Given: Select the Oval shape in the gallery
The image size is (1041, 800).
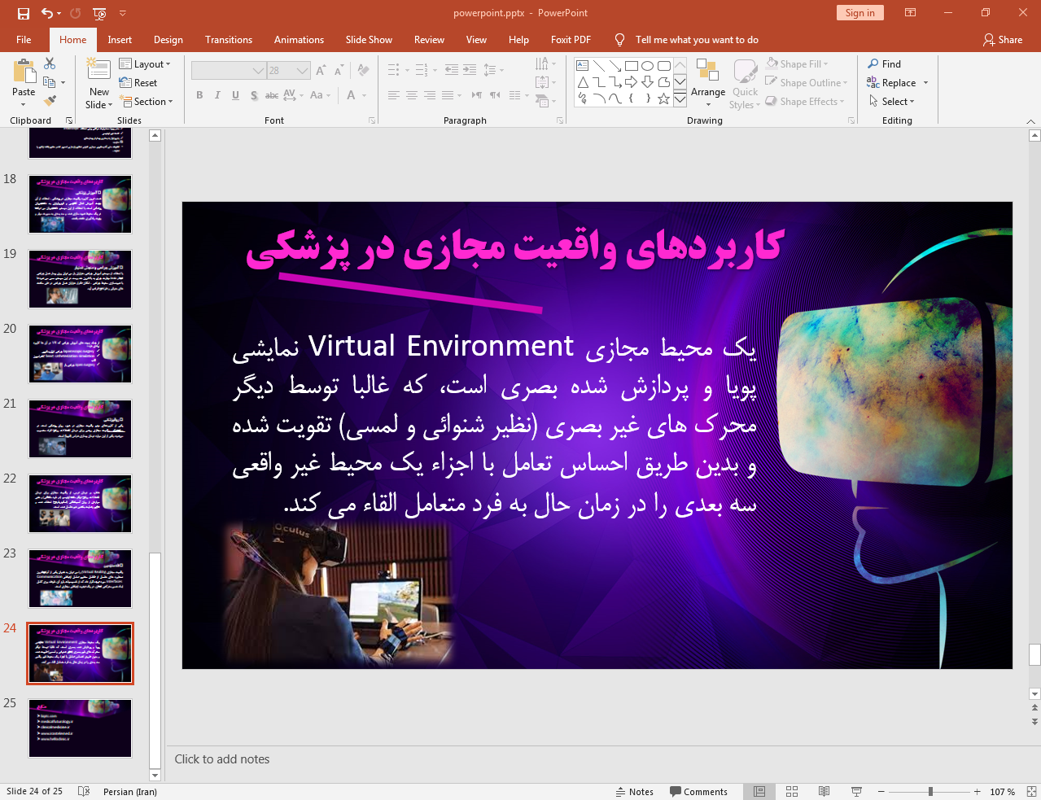Looking at the screenshot, I should 647,66.
